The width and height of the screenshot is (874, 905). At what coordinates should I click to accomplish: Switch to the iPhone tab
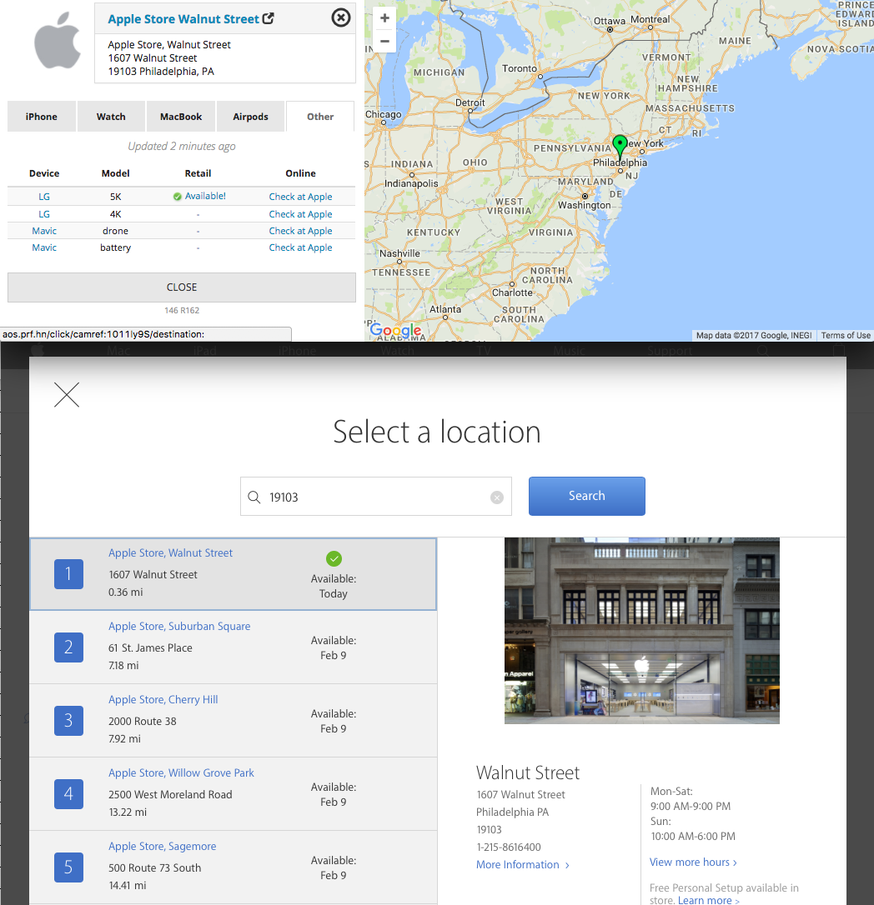42,117
